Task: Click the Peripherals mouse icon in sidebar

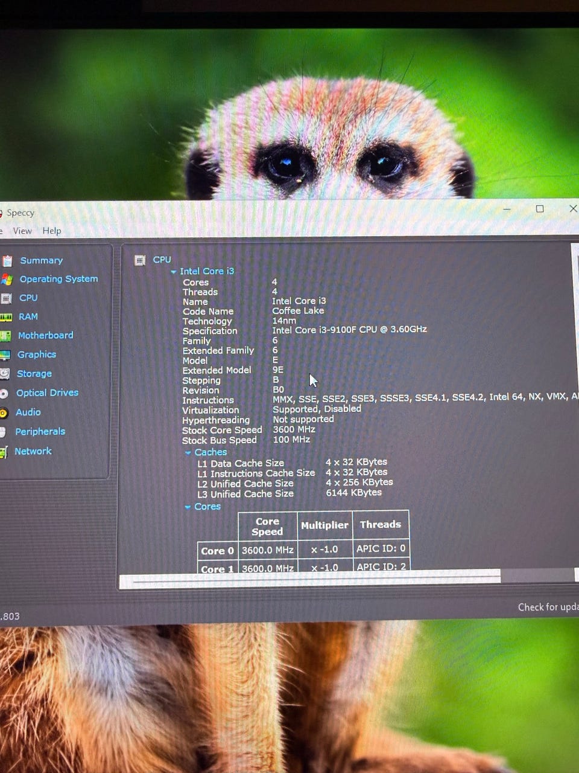Action: [3, 432]
